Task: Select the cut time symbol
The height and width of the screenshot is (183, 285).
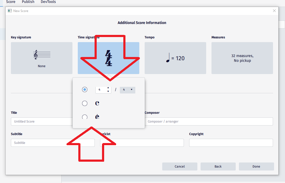Action: tap(97, 117)
